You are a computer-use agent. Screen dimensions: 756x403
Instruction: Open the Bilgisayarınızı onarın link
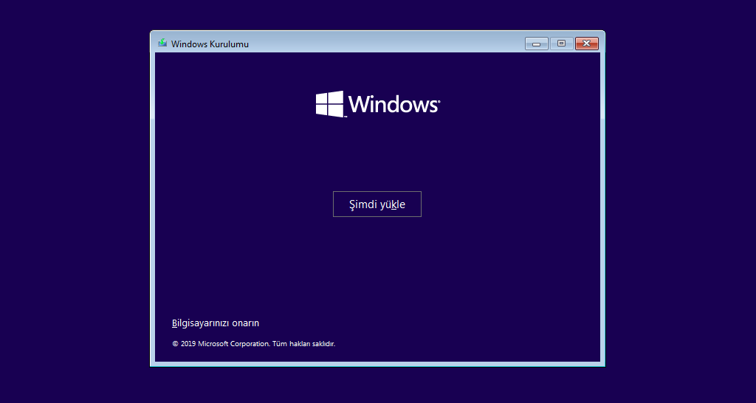tap(215, 323)
